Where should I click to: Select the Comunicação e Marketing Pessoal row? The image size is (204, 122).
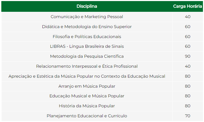tap(102, 17)
